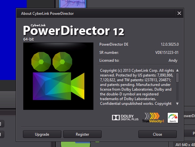The height and width of the screenshot is (147, 195).
Task: Dismiss dialog with the Close button
Action: point(158,134)
